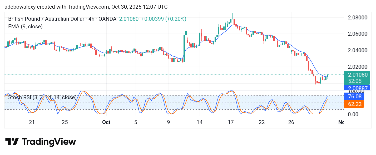
Task: Click the 2.08000 price scale value
Action: pyautogui.click(x=357, y=17)
